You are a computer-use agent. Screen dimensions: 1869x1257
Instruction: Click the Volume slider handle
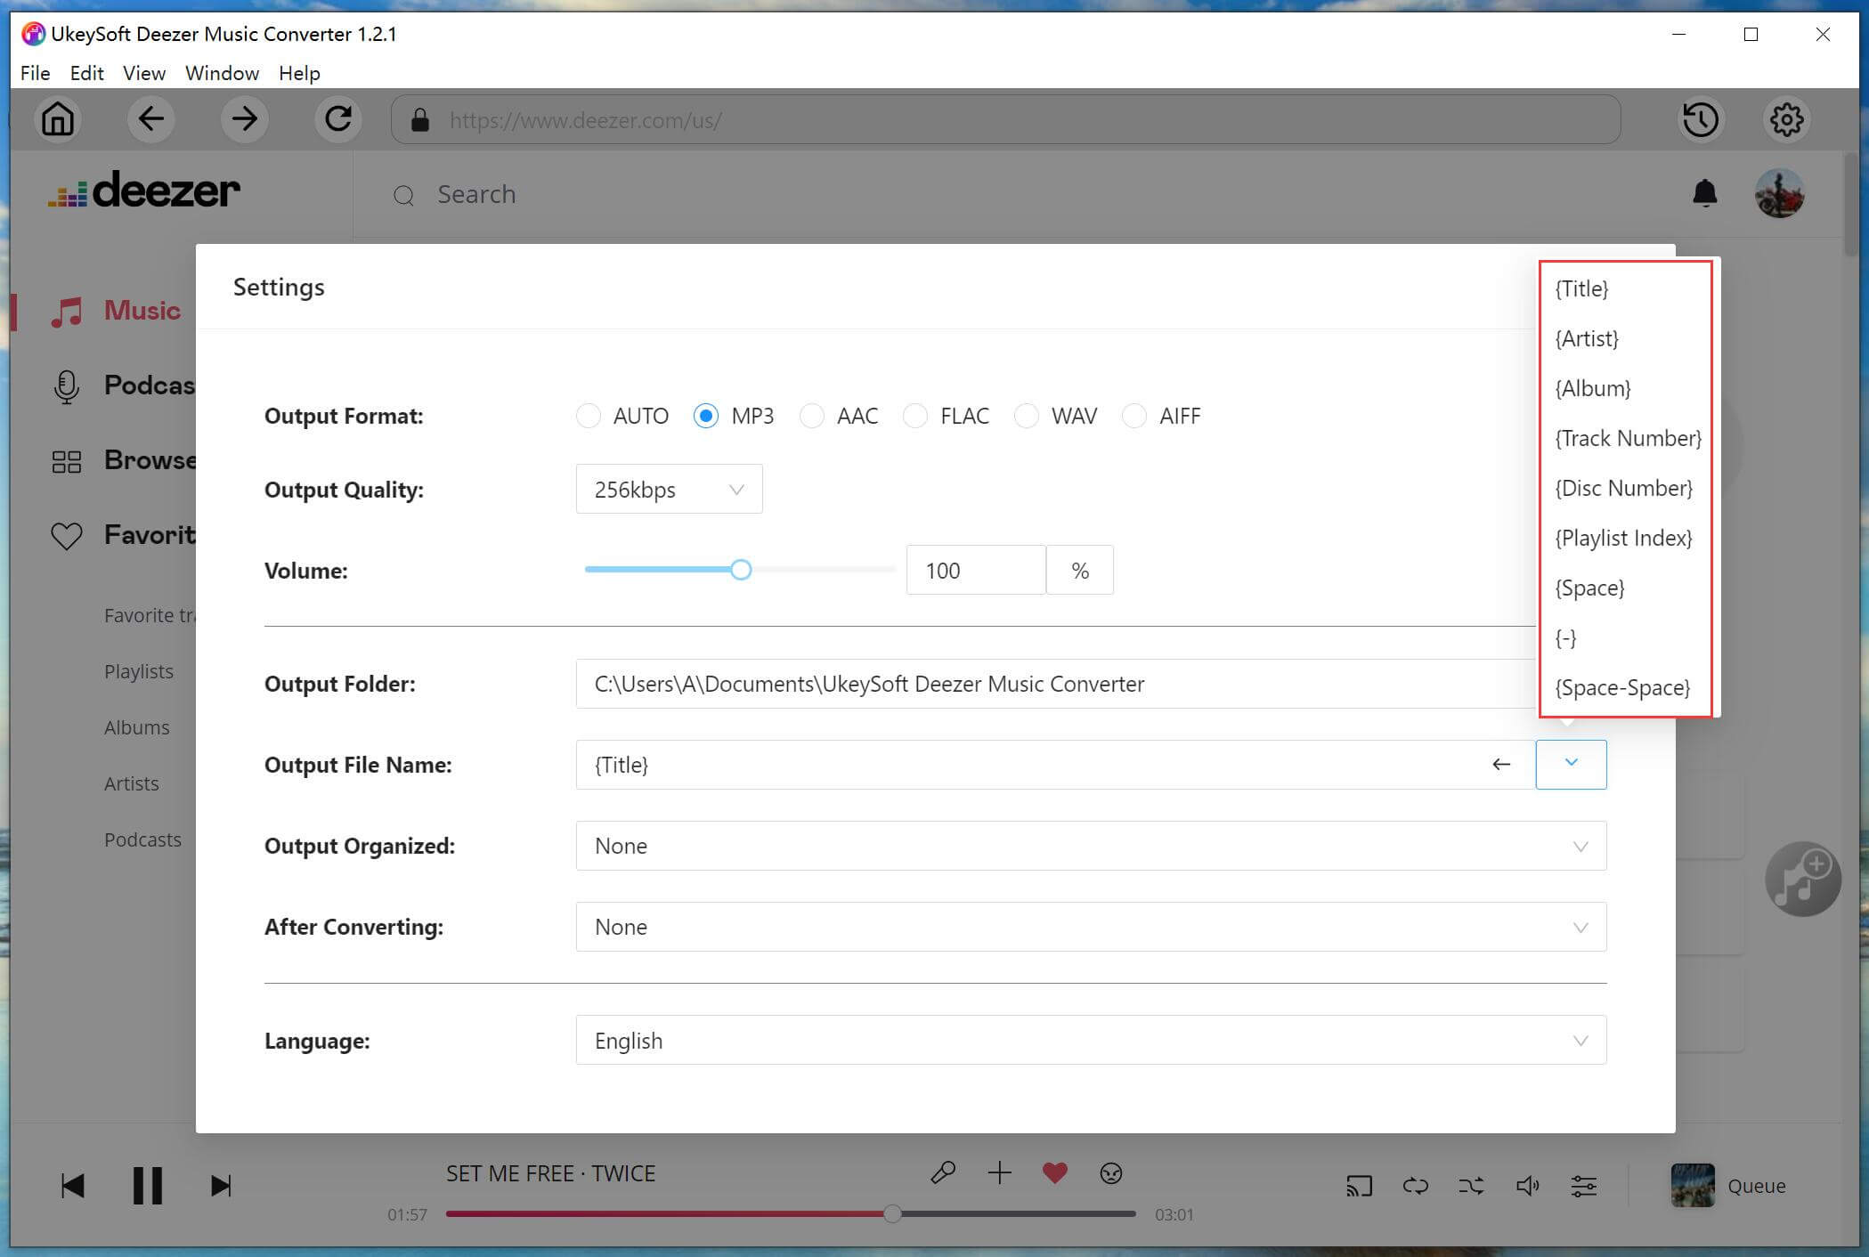pos(741,570)
